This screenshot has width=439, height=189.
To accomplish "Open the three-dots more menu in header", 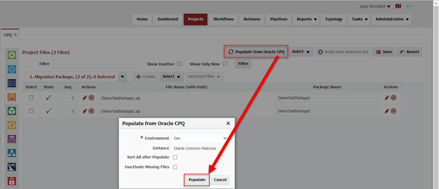I will (409, 6).
